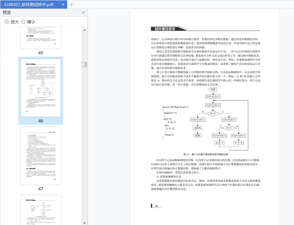Click printed page number 38
Screen dimensions: 294x225
click(x=156, y=206)
